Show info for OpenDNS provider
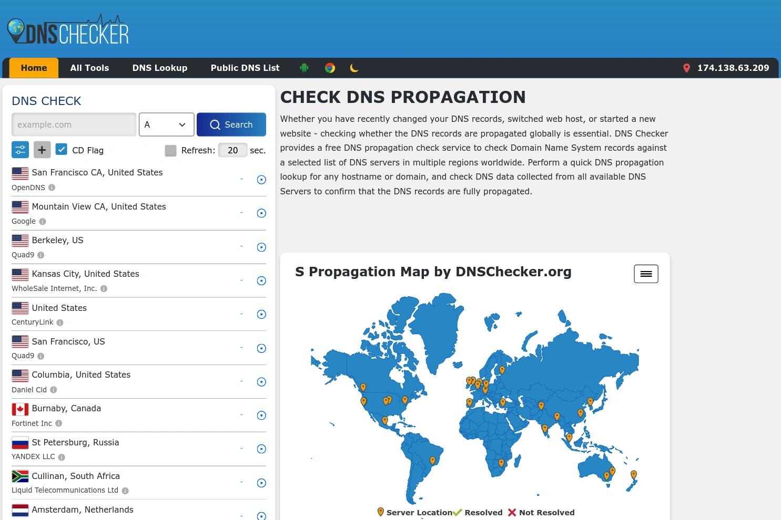Viewport: 781px width, 520px height. 52,188
